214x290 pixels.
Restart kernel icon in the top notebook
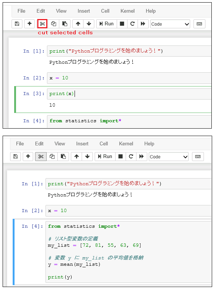pos(132,24)
